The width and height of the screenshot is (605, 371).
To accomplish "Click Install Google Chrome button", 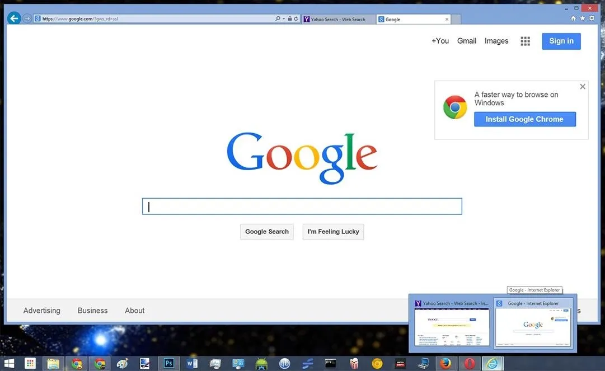I will [x=525, y=119].
